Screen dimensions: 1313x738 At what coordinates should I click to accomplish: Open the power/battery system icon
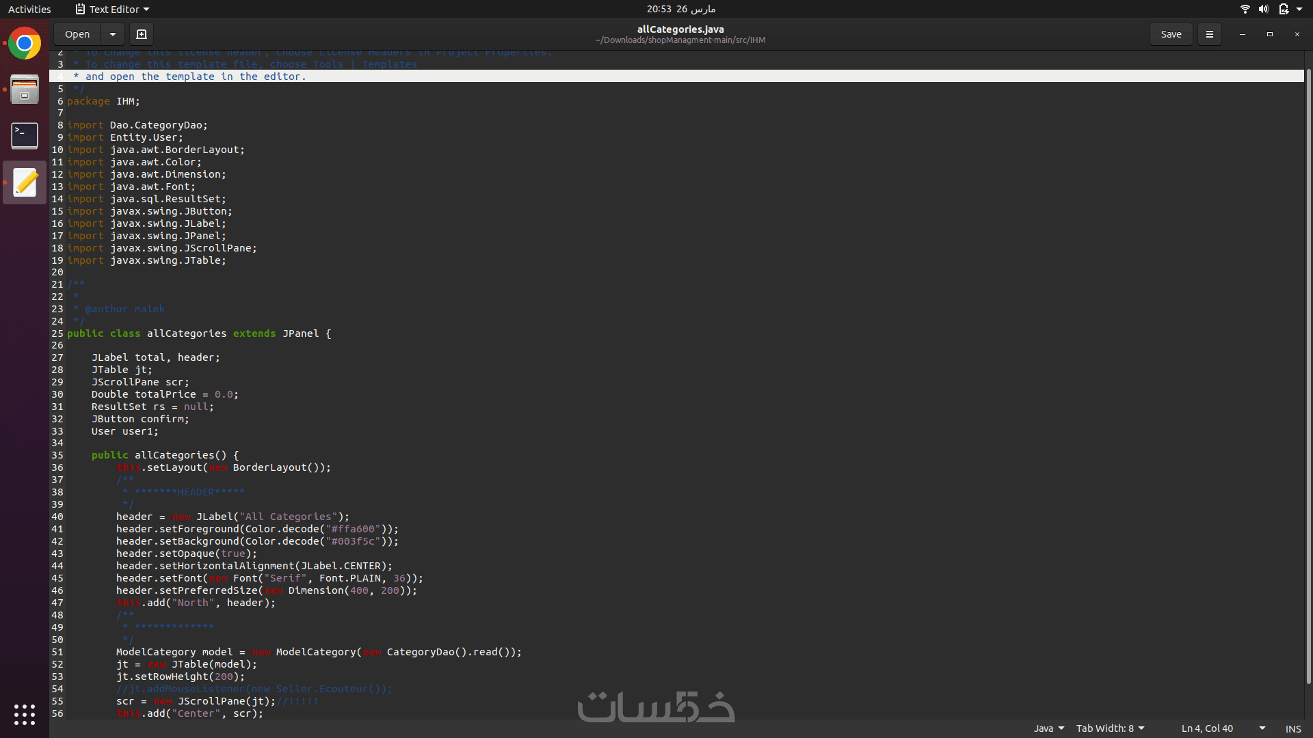[x=1284, y=9]
